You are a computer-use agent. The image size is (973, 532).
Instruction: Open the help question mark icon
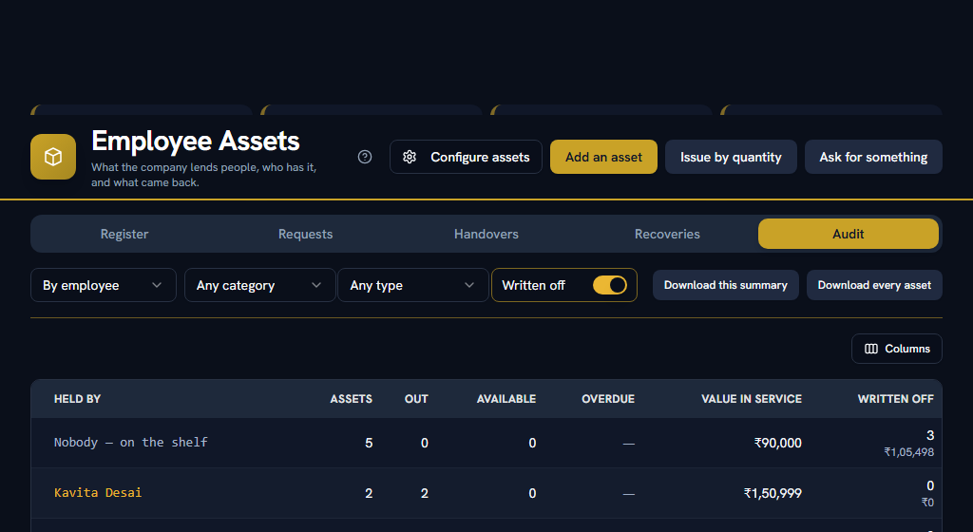365,157
